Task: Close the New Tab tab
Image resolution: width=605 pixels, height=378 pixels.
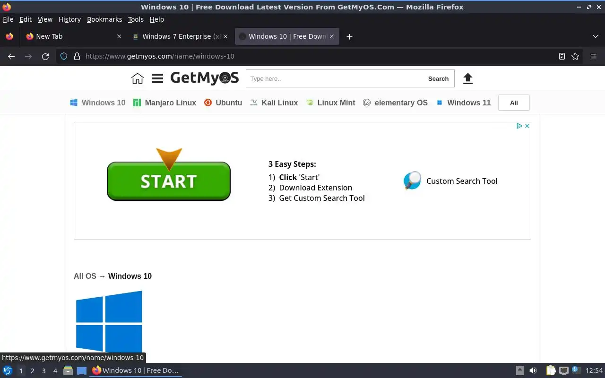Action: click(119, 36)
